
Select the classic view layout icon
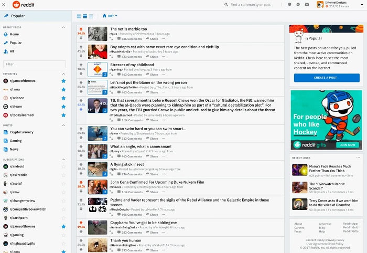coord(85,16)
